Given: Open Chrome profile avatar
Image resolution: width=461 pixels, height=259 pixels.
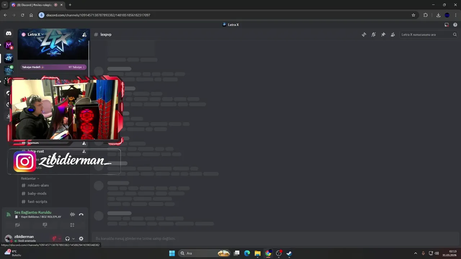Looking at the screenshot, I should 447,15.
